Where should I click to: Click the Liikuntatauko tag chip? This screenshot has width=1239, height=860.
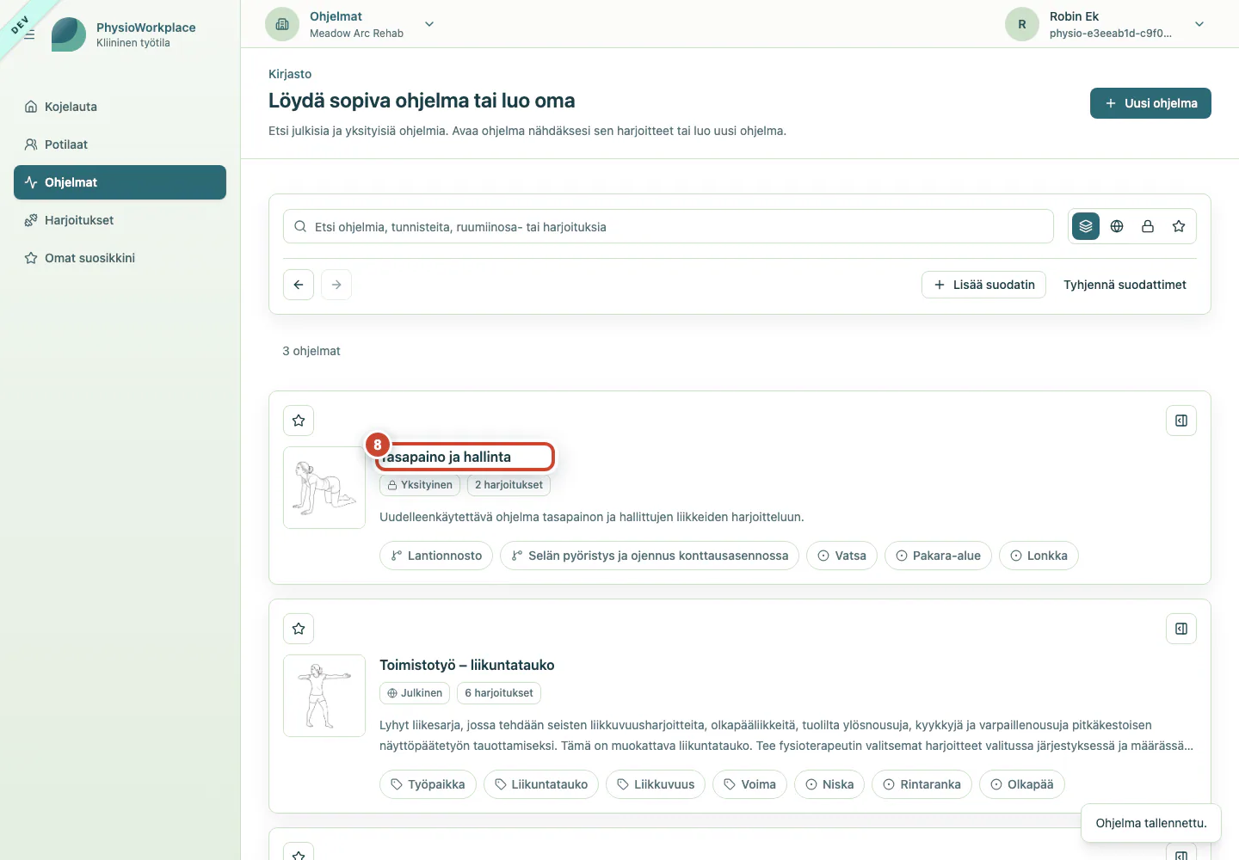541,784
